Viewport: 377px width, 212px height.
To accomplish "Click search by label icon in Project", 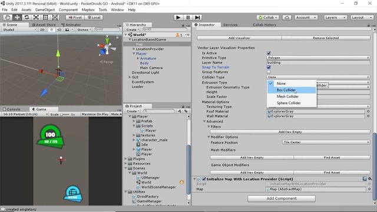I will (186, 111).
